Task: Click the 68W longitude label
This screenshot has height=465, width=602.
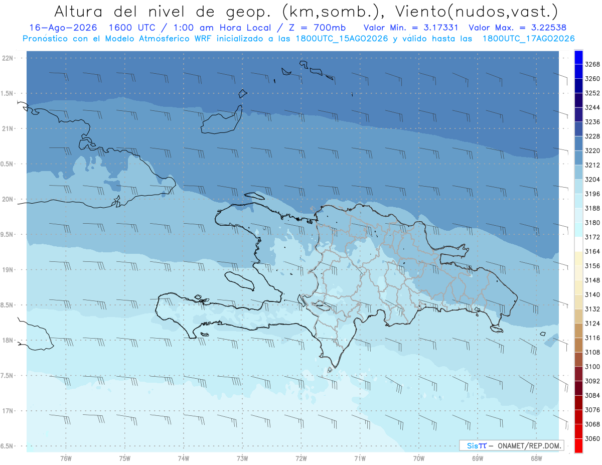Action: (536, 458)
